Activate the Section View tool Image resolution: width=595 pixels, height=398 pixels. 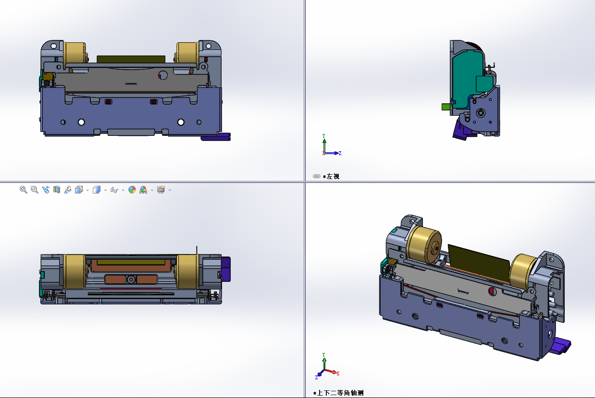coord(57,190)
